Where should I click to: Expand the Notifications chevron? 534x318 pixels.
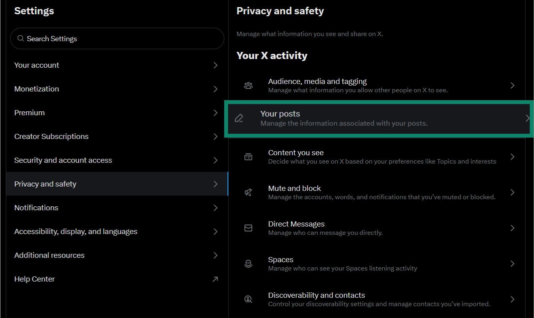coord(215,208)
